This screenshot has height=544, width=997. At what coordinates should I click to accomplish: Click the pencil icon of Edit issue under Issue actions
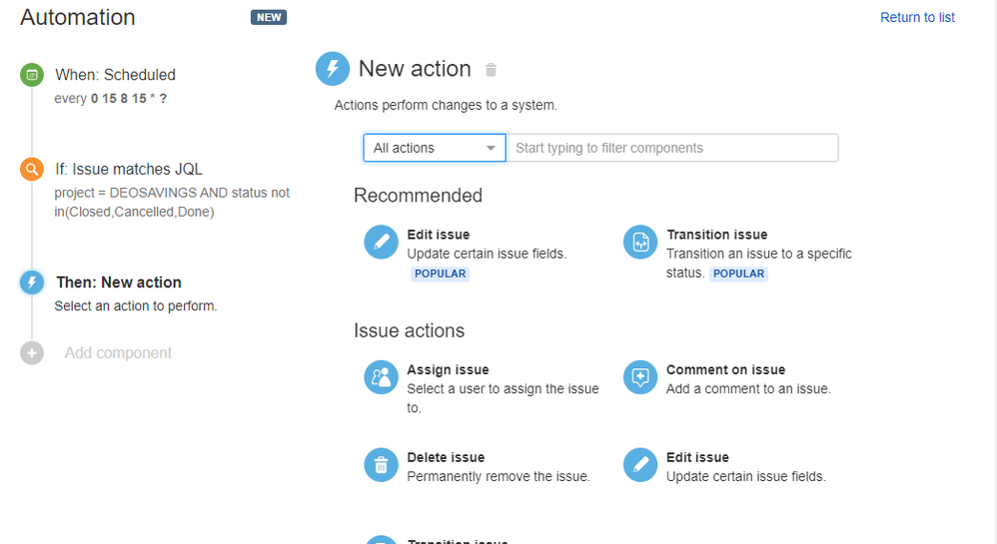pos(640,464)
